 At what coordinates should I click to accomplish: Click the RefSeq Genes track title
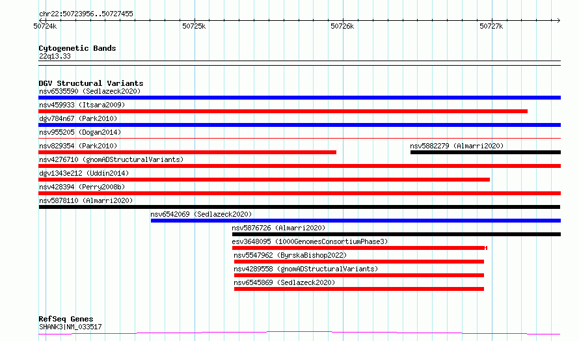pos(66,319)
